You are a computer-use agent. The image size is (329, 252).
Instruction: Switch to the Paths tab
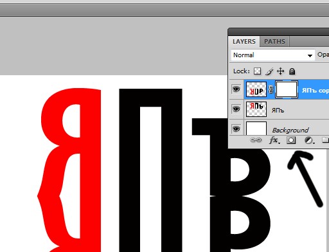[x=274, y=41]
